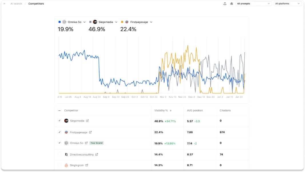Open the share settings icon beside export
The width and height of the screenshot is (305, 172).
232,4
